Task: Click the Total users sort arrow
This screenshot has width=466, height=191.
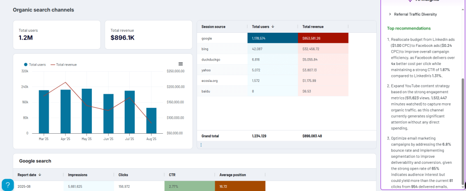Action: click(273, 27)
